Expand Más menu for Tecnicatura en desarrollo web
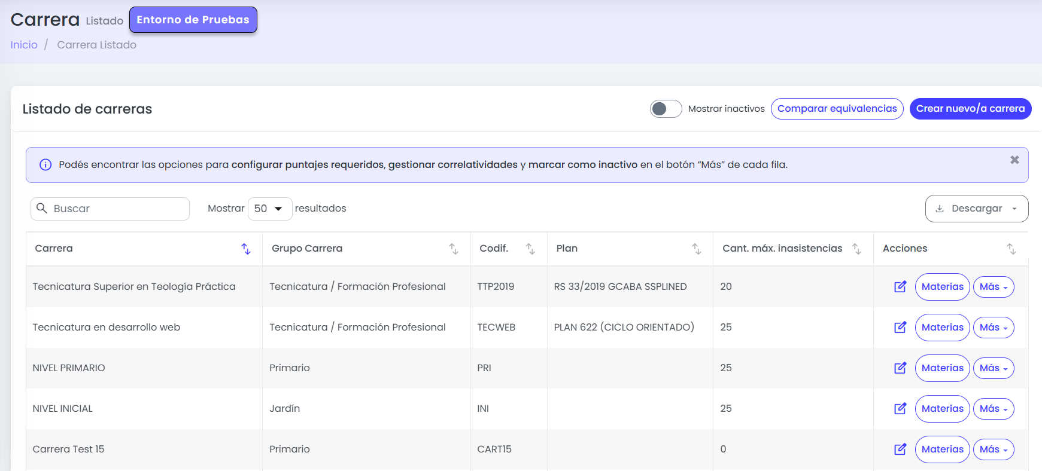 994,328
